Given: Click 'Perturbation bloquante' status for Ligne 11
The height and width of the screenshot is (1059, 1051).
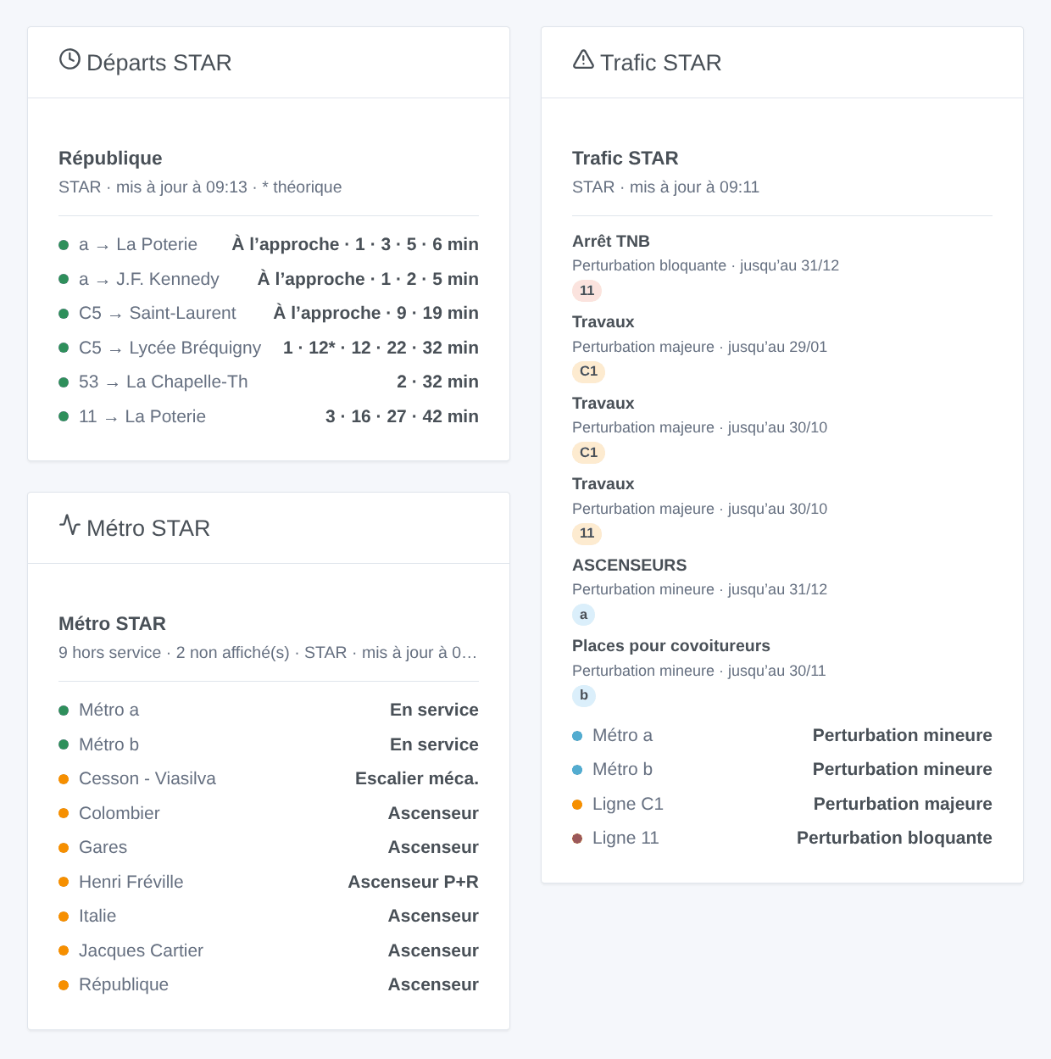Looking at the screenshot, I should [x=894, y=839].
